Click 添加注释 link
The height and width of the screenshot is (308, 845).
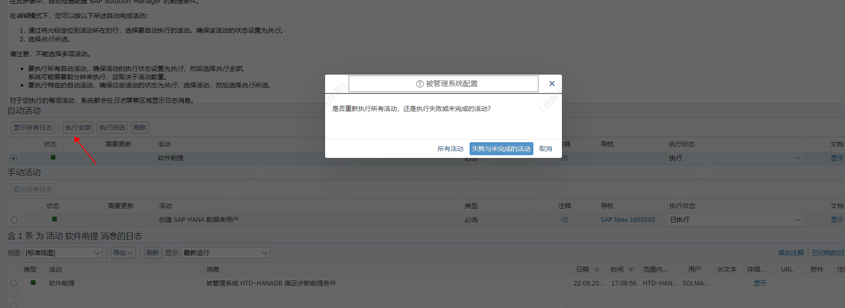point(791,253)
